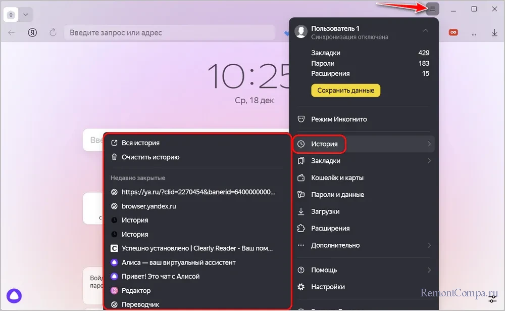The width and height of the screenshot is (505, 311).
Task: Expand the Дополнительно submenu arrow
Action: tap(429, 245)
